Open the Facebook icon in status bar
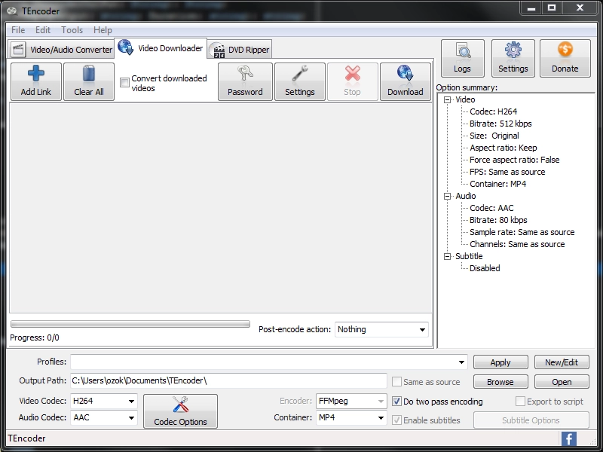This screenshot has height=452, width=603. point(569,438)
